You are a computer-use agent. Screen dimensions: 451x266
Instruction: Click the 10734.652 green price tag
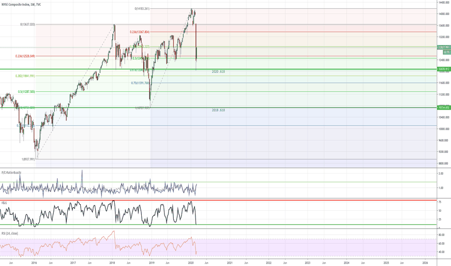point(444,107)
